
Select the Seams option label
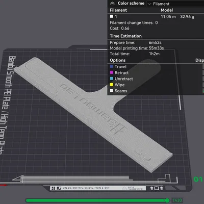(x=121, y=91)
